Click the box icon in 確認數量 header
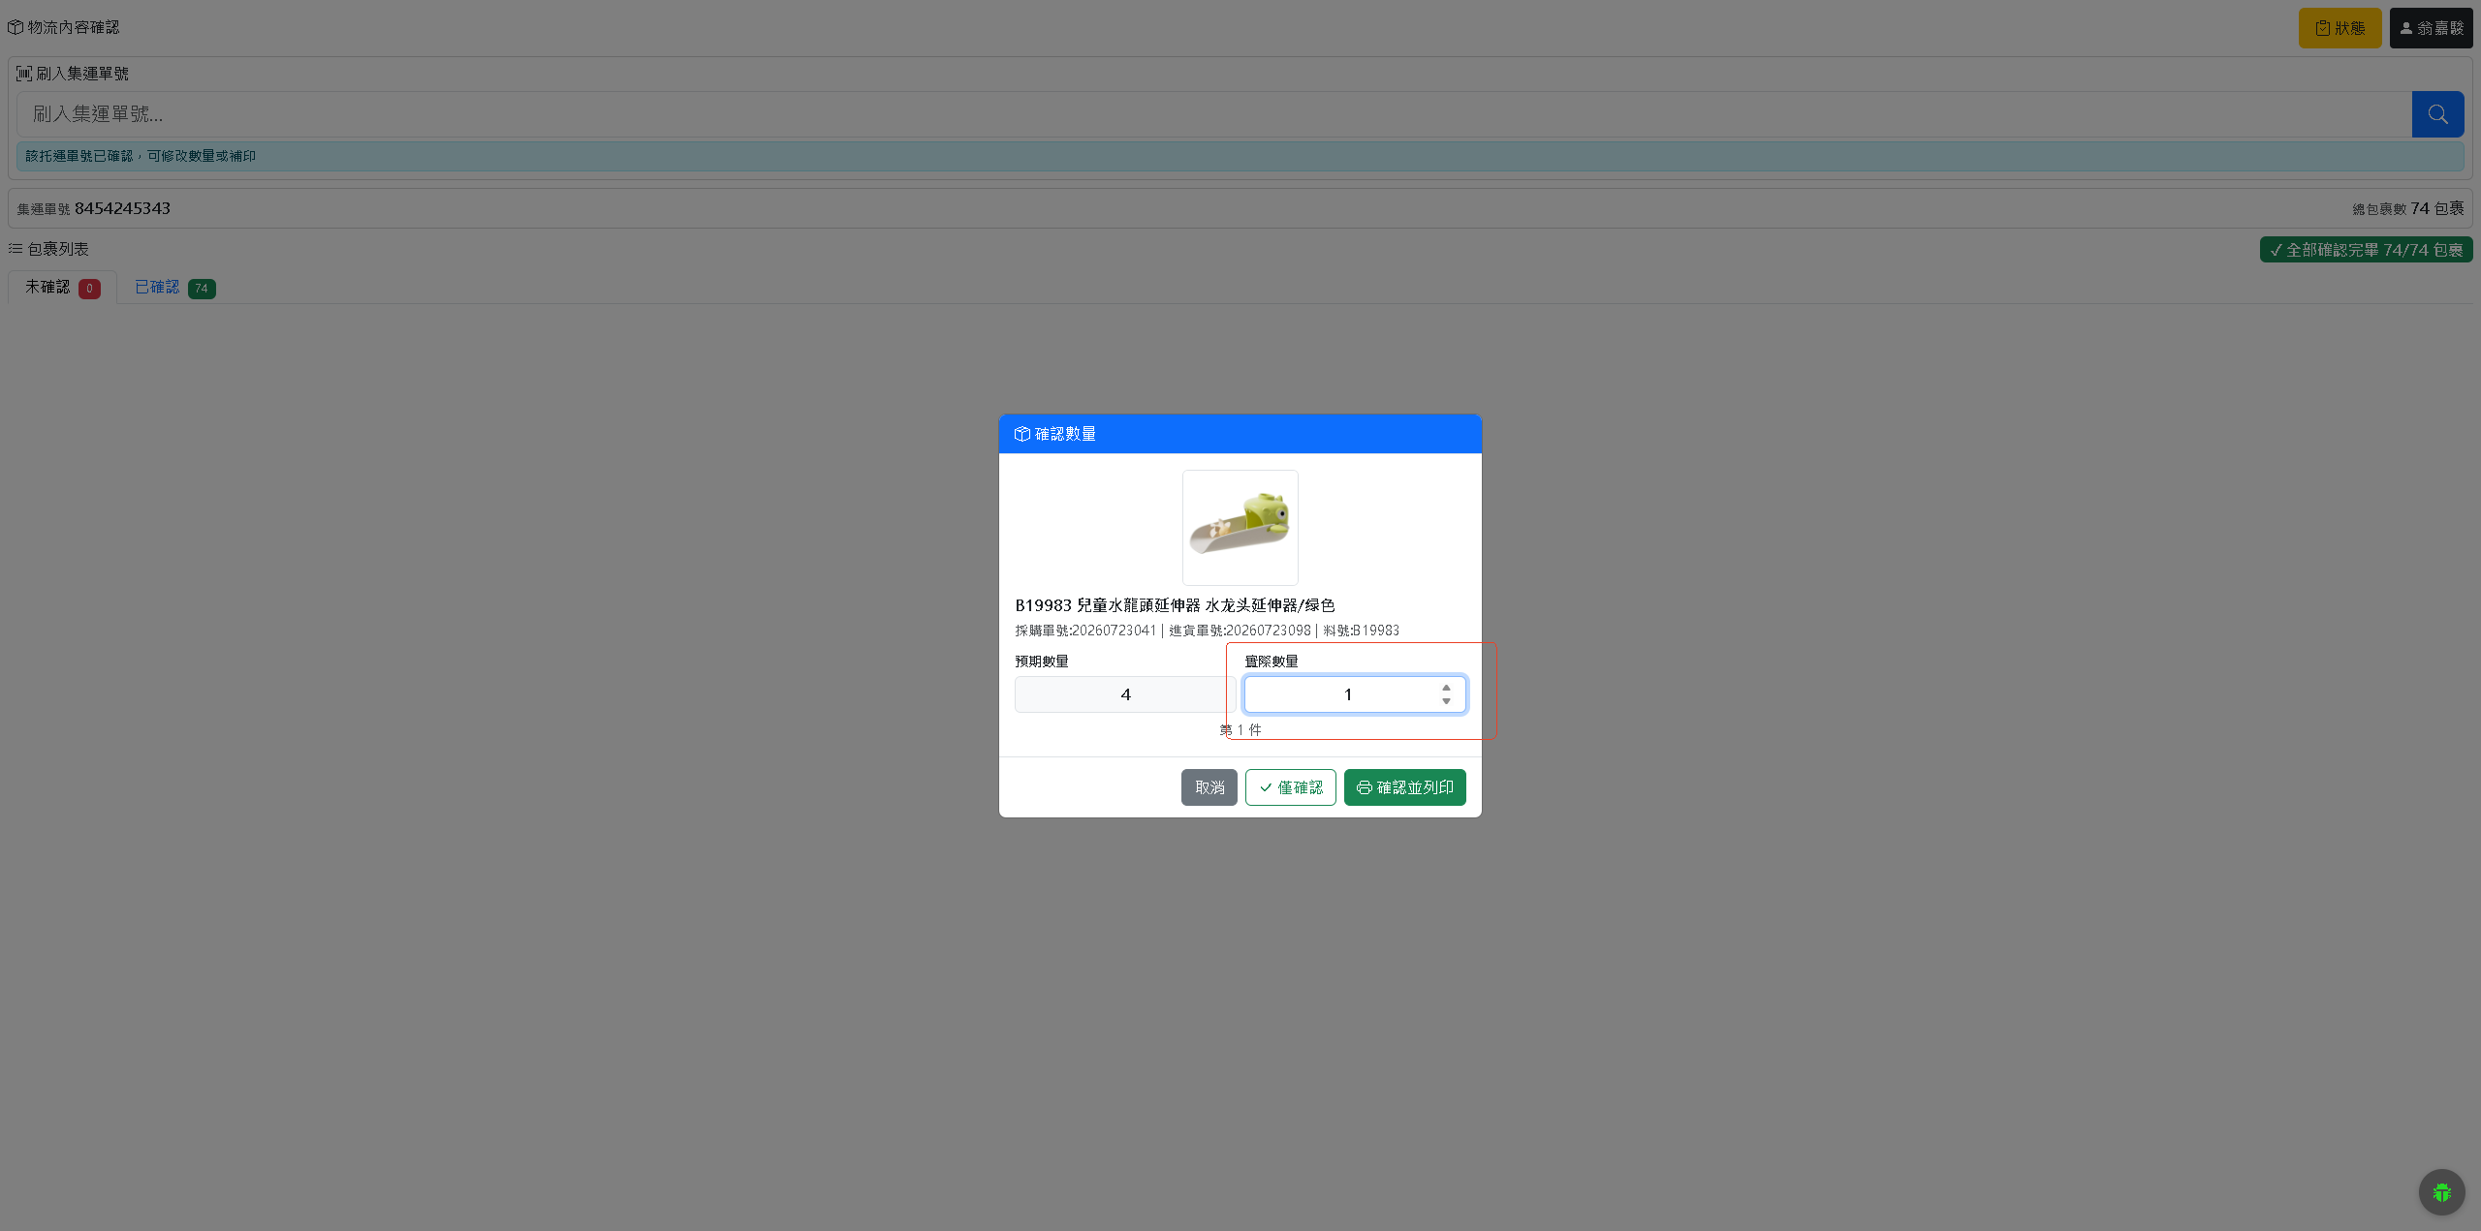The width and height of the screenshot is (2481, 1231). pos(1021,434)
